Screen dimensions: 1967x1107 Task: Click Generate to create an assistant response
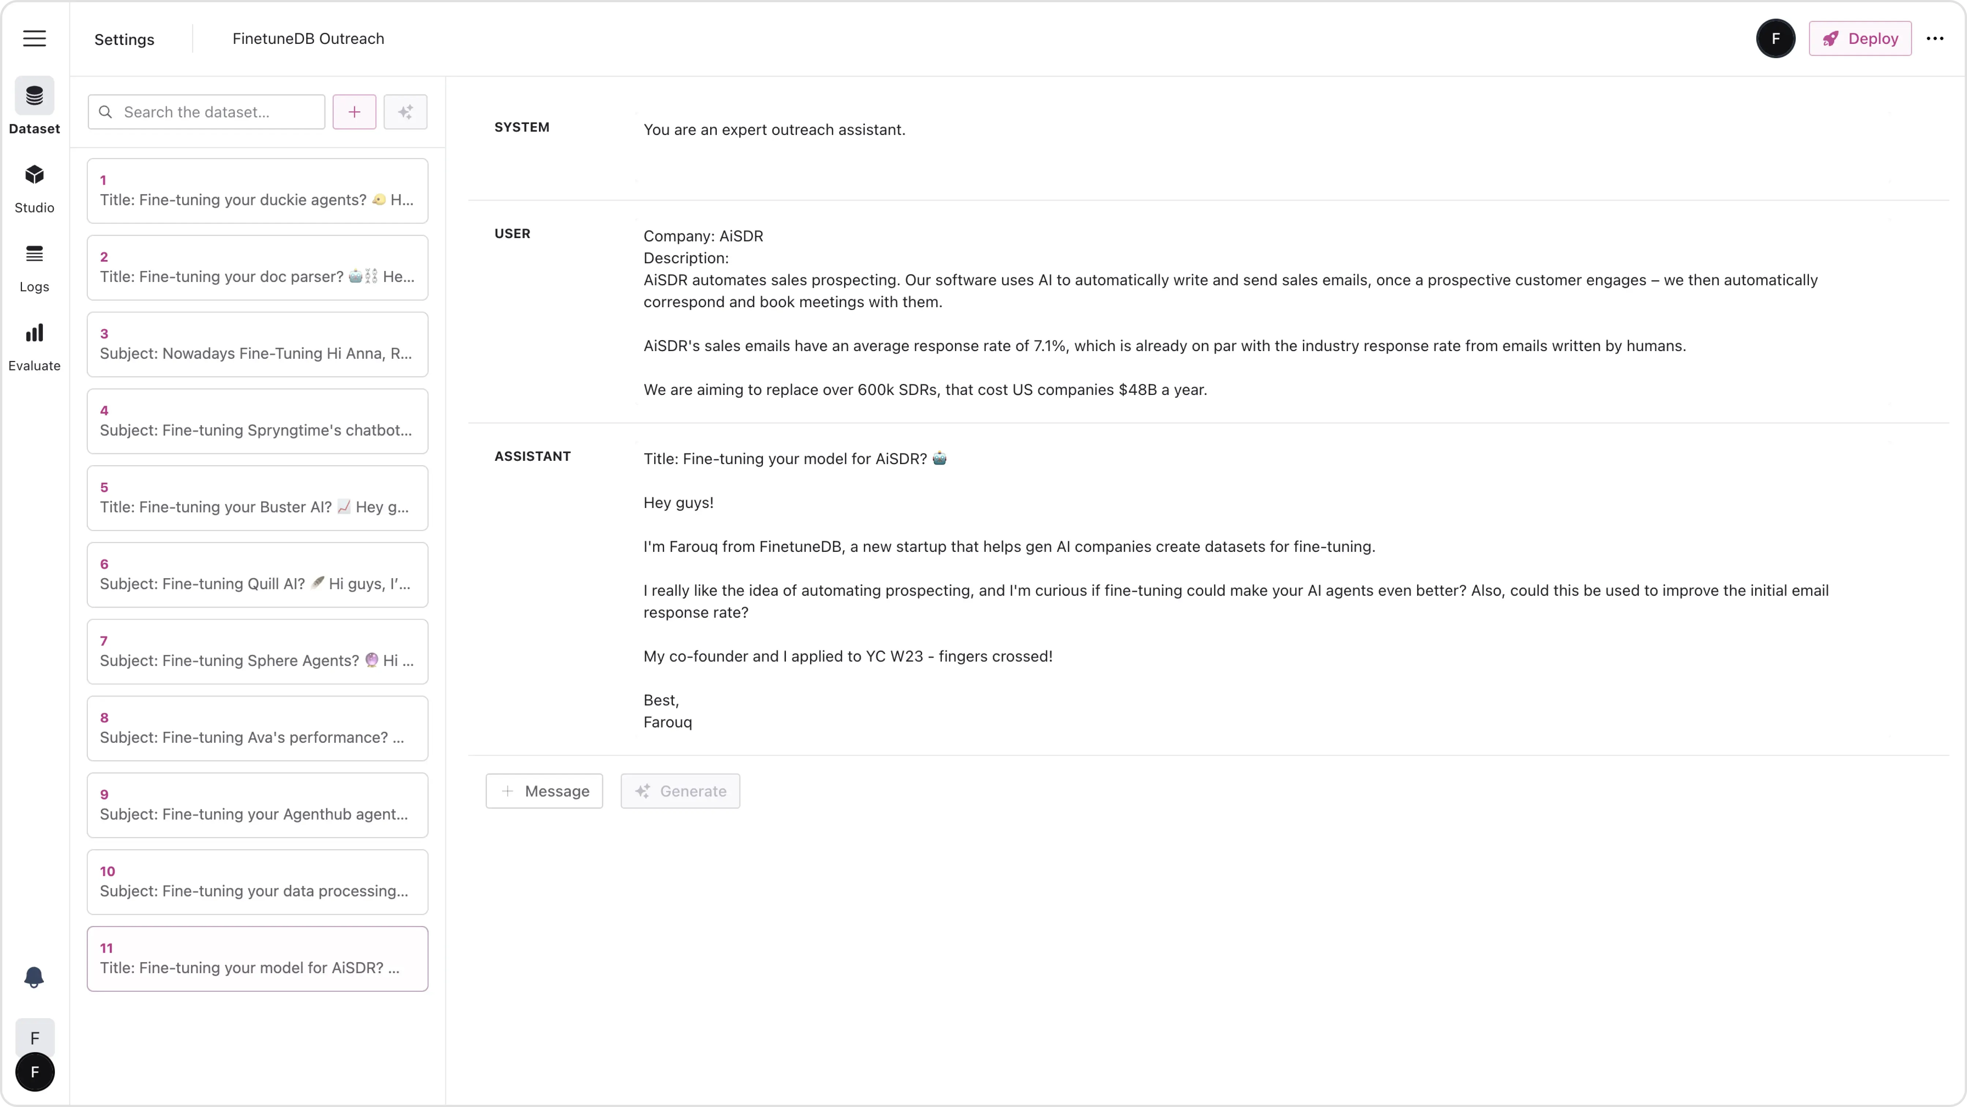tap(680, 791)
